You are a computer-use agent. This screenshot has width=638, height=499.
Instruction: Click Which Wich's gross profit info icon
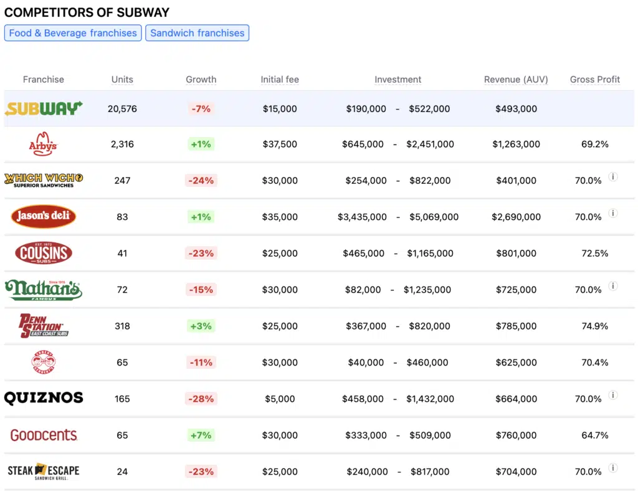(613, 176)
